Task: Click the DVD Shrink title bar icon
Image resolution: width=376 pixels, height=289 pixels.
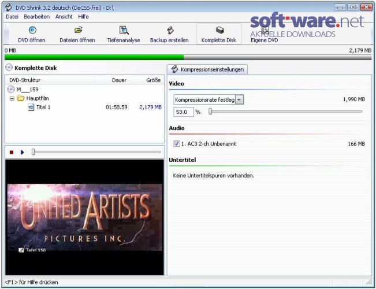Action: click(9, 8)
